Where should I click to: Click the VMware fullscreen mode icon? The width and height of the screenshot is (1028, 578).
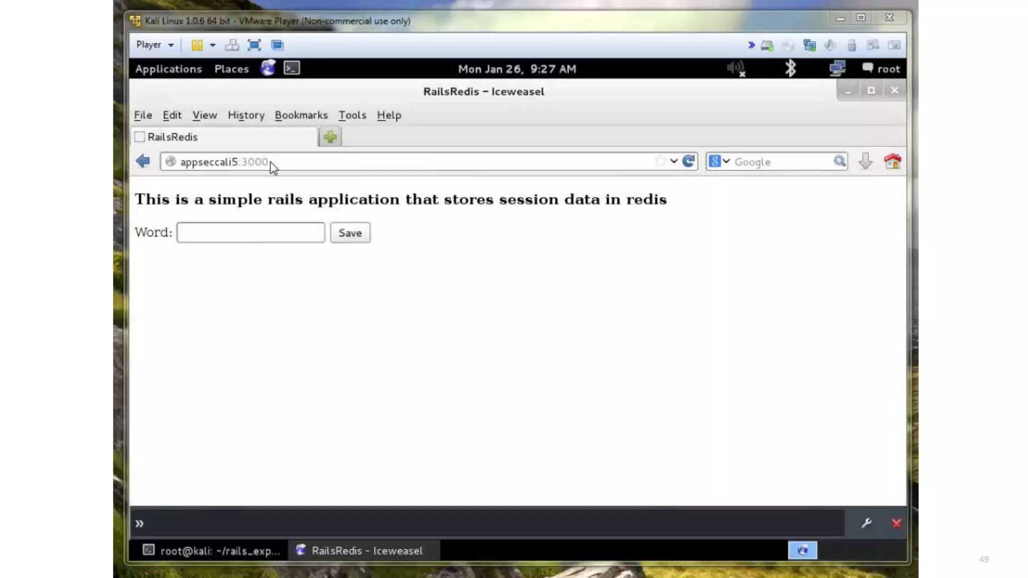coord(254,45)
